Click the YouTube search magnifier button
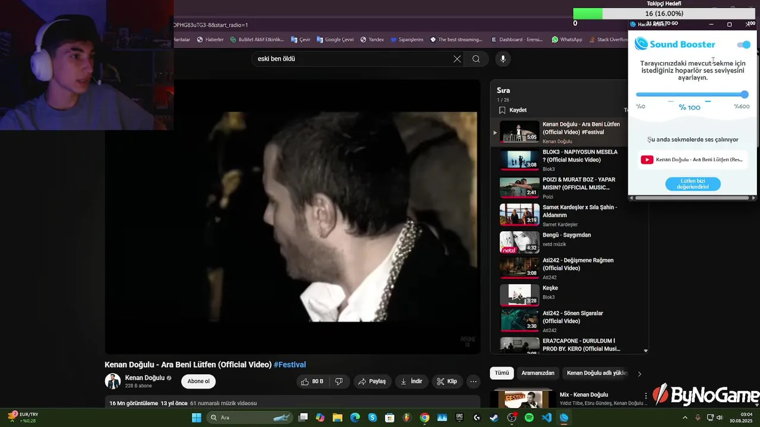760x427 pixels. pyautogui.click(x=476, y=59)
